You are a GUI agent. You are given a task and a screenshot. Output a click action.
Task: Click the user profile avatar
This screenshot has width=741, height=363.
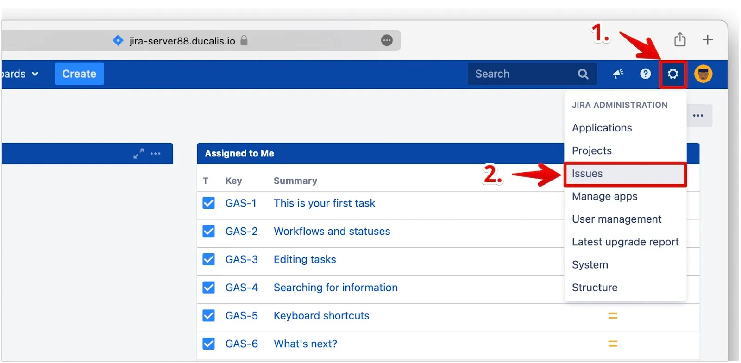[703, 74]
